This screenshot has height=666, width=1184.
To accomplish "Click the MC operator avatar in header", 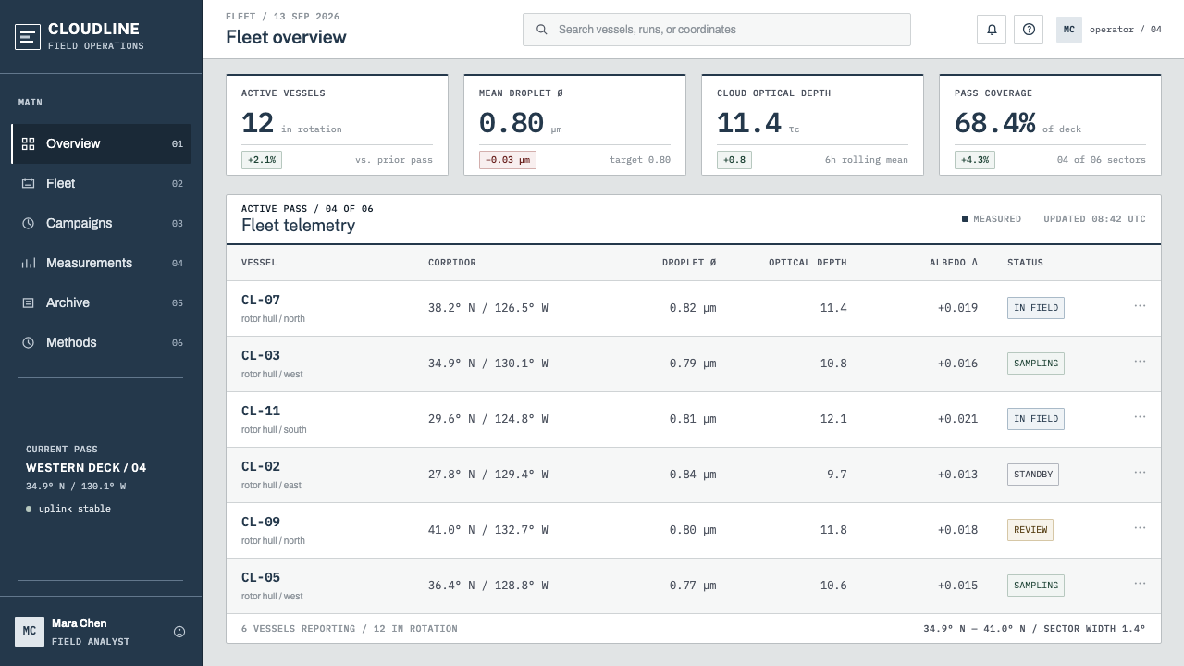I will [1069, 30].
